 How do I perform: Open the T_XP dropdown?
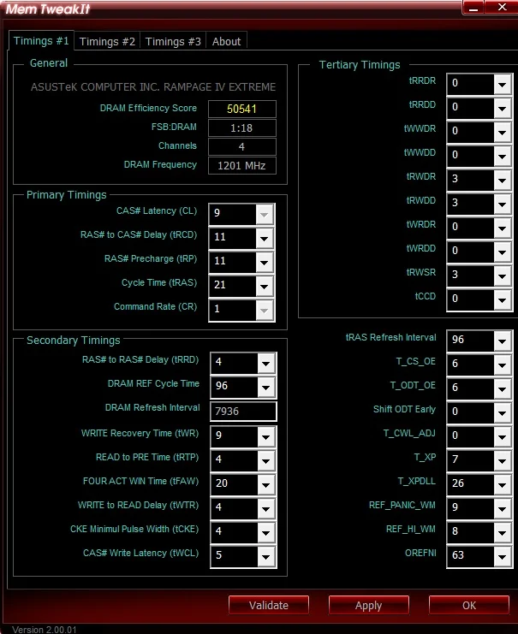502,460
